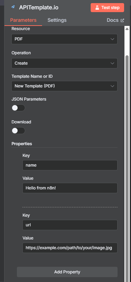Select the Parameters tab
The image size is (131, 282).
point(23,20)
